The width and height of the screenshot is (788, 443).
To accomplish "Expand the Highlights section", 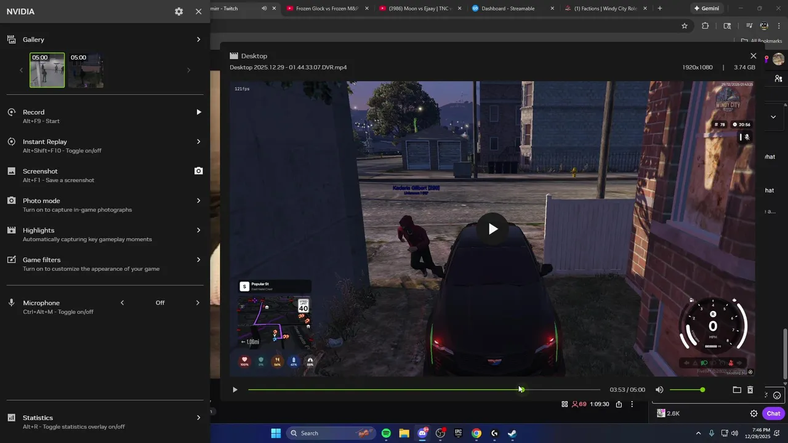I will click(x=198, y=230).
